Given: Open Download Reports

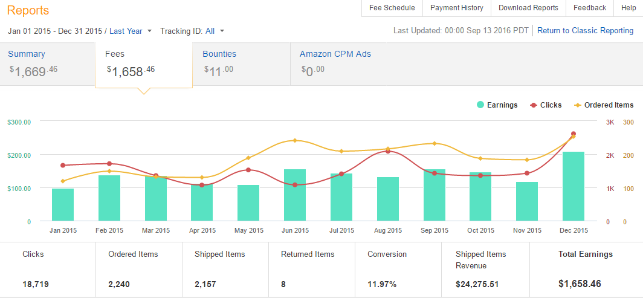Looking at the screenshot, I should click(x=528, y=8).
